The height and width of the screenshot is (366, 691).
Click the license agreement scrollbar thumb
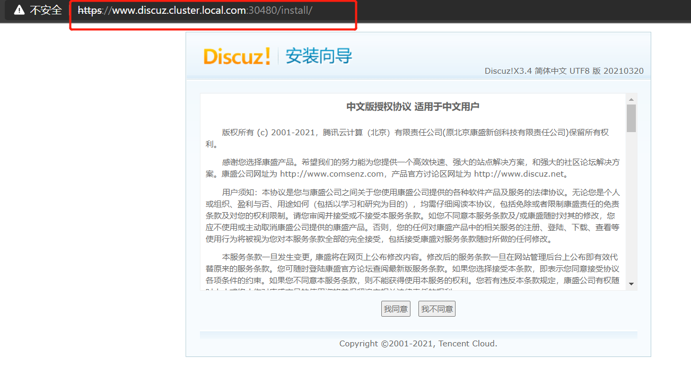(631, 118)
